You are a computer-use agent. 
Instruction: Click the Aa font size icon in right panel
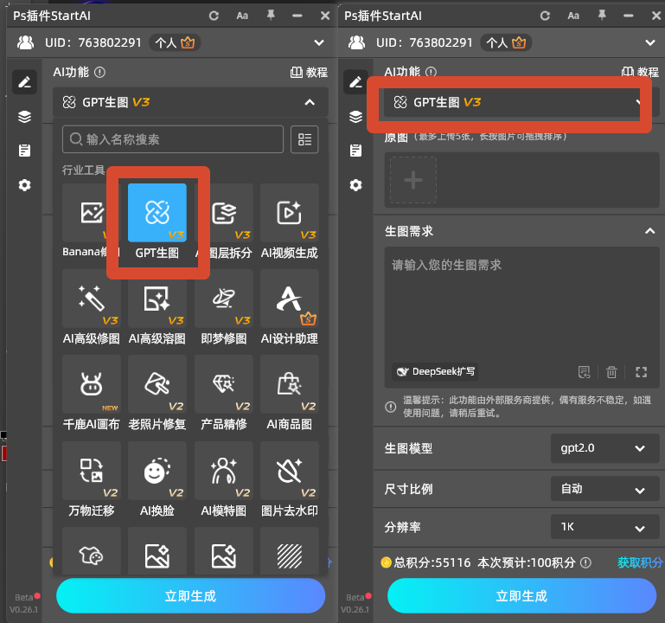(573, 16)
